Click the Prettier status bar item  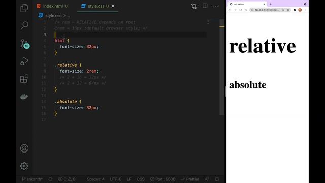pyautogui.click(x=190, y=179)
